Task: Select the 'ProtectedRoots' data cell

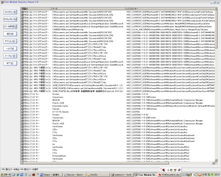Action: [x=59, y=156]
